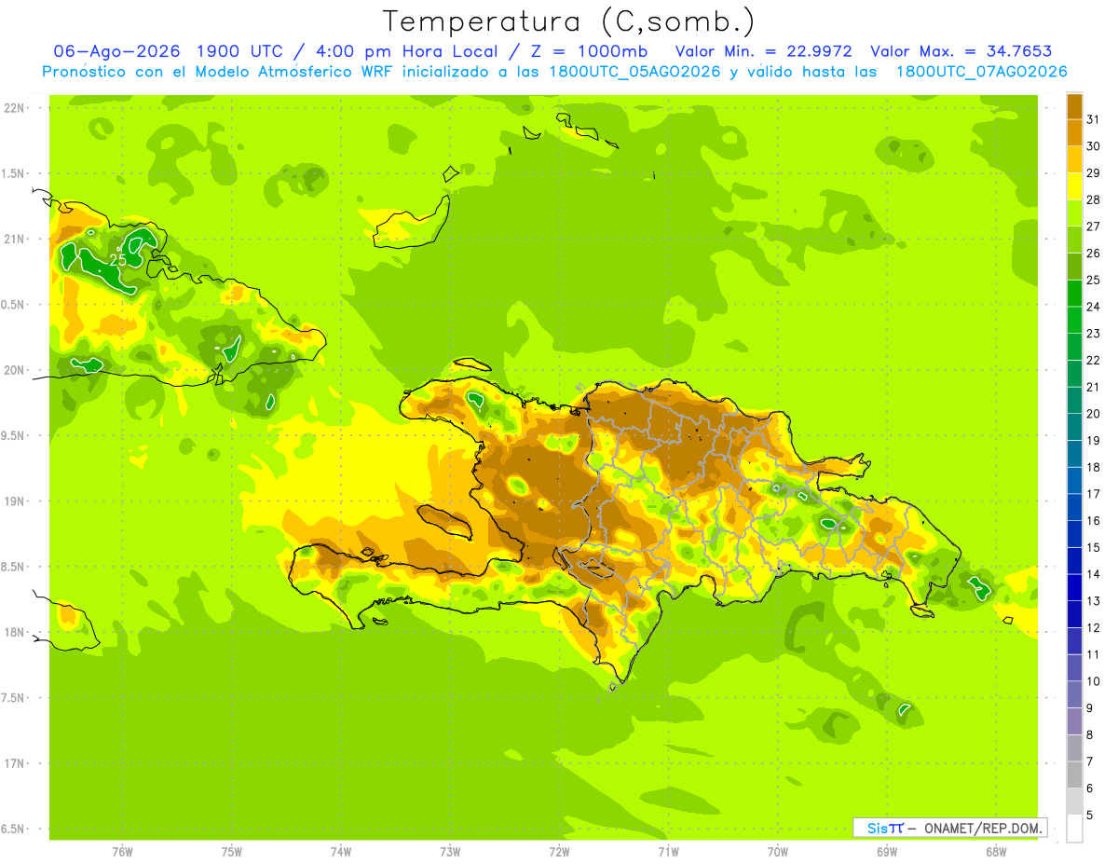Click the green legend swatch between 24 and 25
The height and width of the screenshot is (864, 1118).
1074,293
